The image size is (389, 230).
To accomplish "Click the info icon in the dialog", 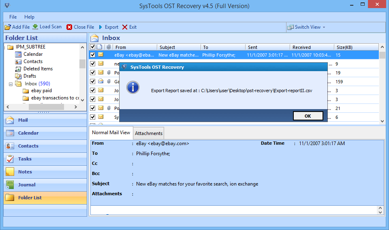I will coord(133,87).
